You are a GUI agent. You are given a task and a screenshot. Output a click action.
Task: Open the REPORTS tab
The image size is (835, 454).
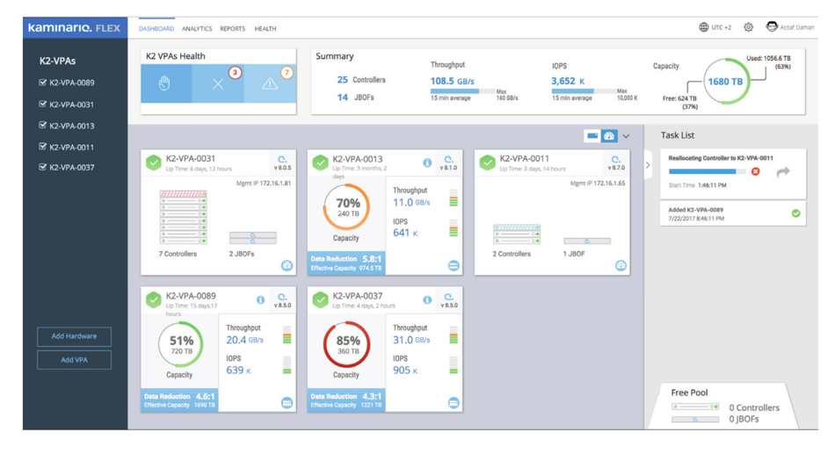click(233, 29)
